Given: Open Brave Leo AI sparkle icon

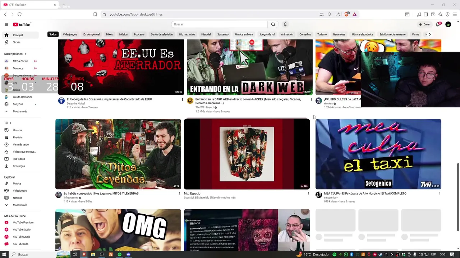Looking at the screenshot, I should (440, 14).
